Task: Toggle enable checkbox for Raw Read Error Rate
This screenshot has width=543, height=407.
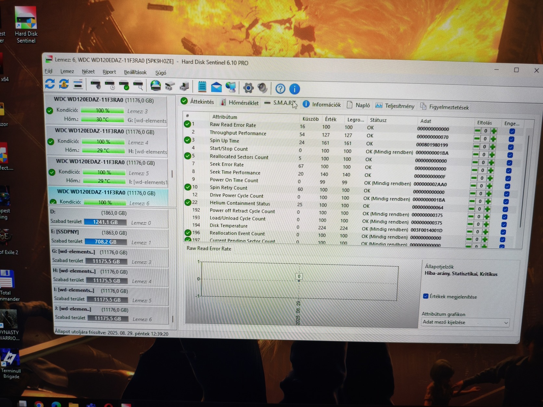Action: pyautogui.click(x=512, y=131)
